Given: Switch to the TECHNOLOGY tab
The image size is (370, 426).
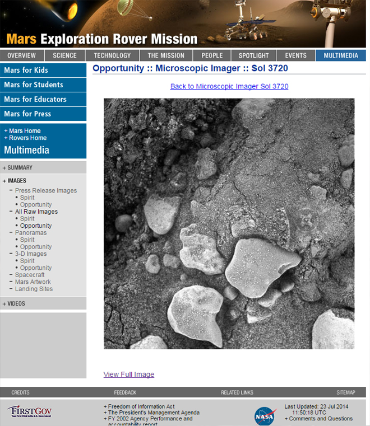Looking at the screenshot, I should pyautogui.click(x=112, y=55).
